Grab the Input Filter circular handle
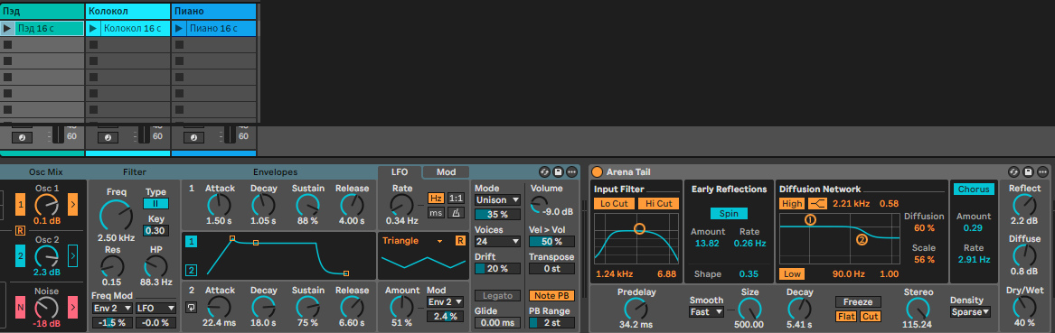This screenshot has height=333, width=1055. tap(639, 229)
